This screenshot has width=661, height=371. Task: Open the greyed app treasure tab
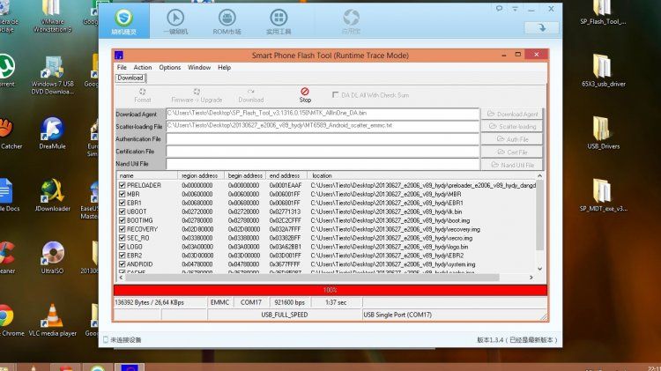[x=351, y=22]
